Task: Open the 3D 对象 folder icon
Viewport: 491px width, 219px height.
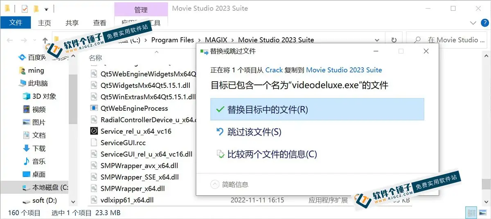Action: pos(26,96)
